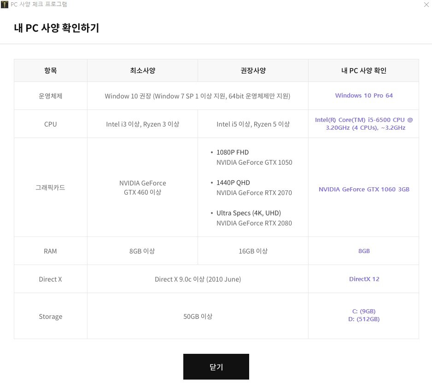The width and height of the screenshot is (432, 392).
Task: Click the Windows 10 Pro 64 result
Action: (364, 96)
